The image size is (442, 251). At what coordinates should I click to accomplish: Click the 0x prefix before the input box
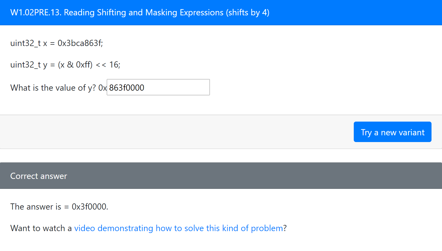pos(102,88)
